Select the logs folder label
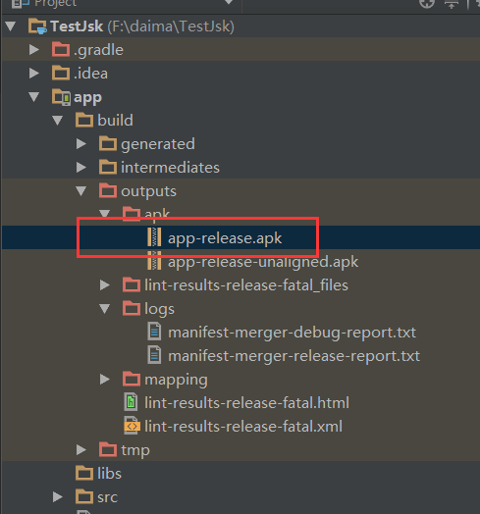Image resolution: width=480 pixels, height=514 pixels. tap(159, 309)
